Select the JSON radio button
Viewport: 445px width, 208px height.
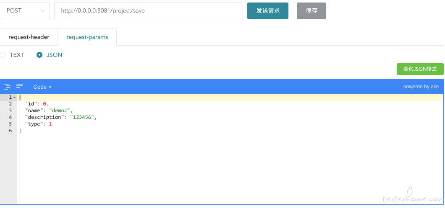[x=39, y=55]
